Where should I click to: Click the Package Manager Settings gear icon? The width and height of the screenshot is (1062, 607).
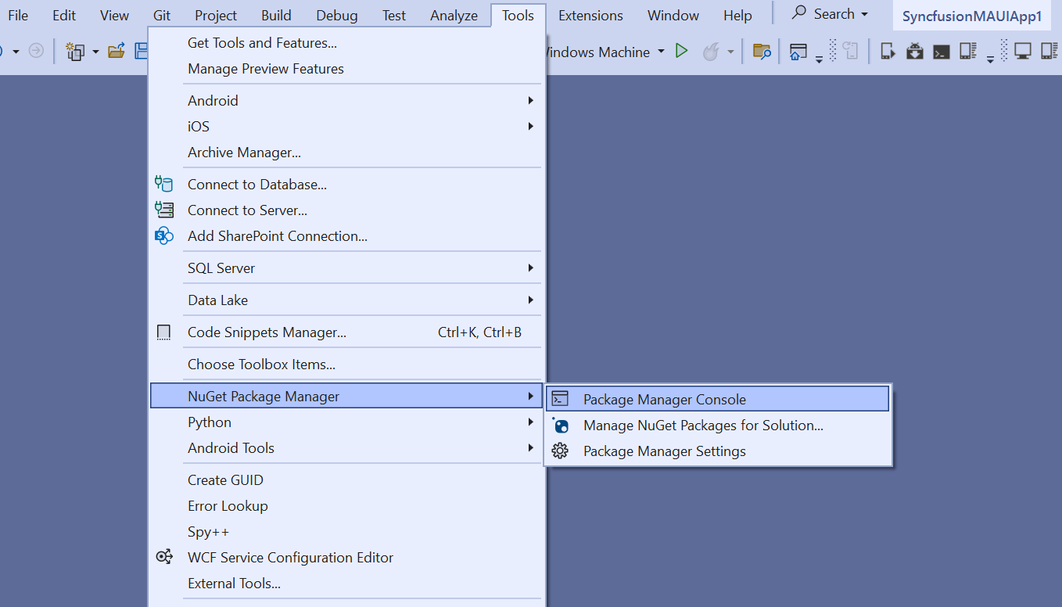560,451
